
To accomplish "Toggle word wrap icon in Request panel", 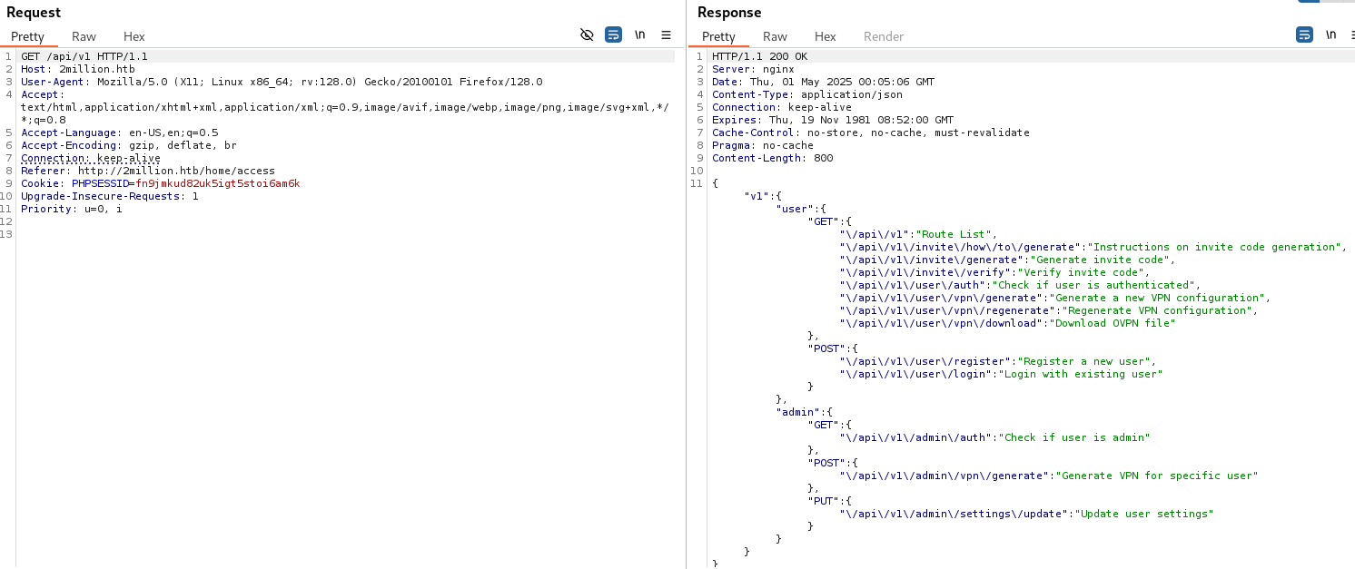I will (x=613, y=34).
